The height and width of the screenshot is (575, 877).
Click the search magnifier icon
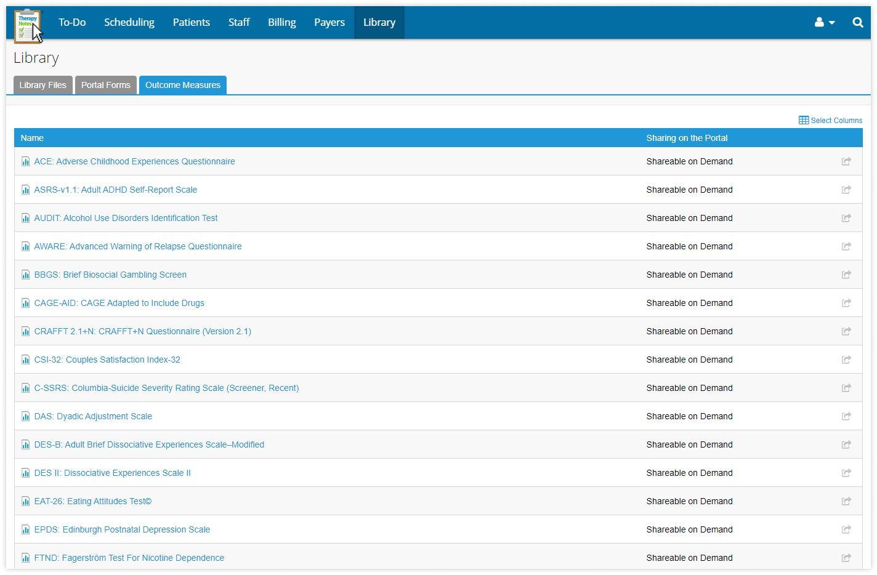pyautogui.click(x=857, y=22)
